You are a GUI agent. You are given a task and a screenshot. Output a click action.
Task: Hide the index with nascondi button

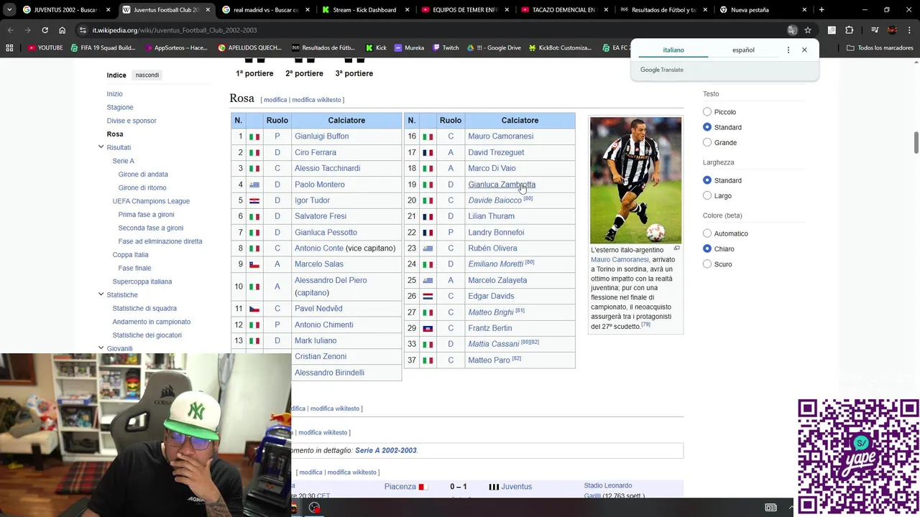tap(147, 75)
